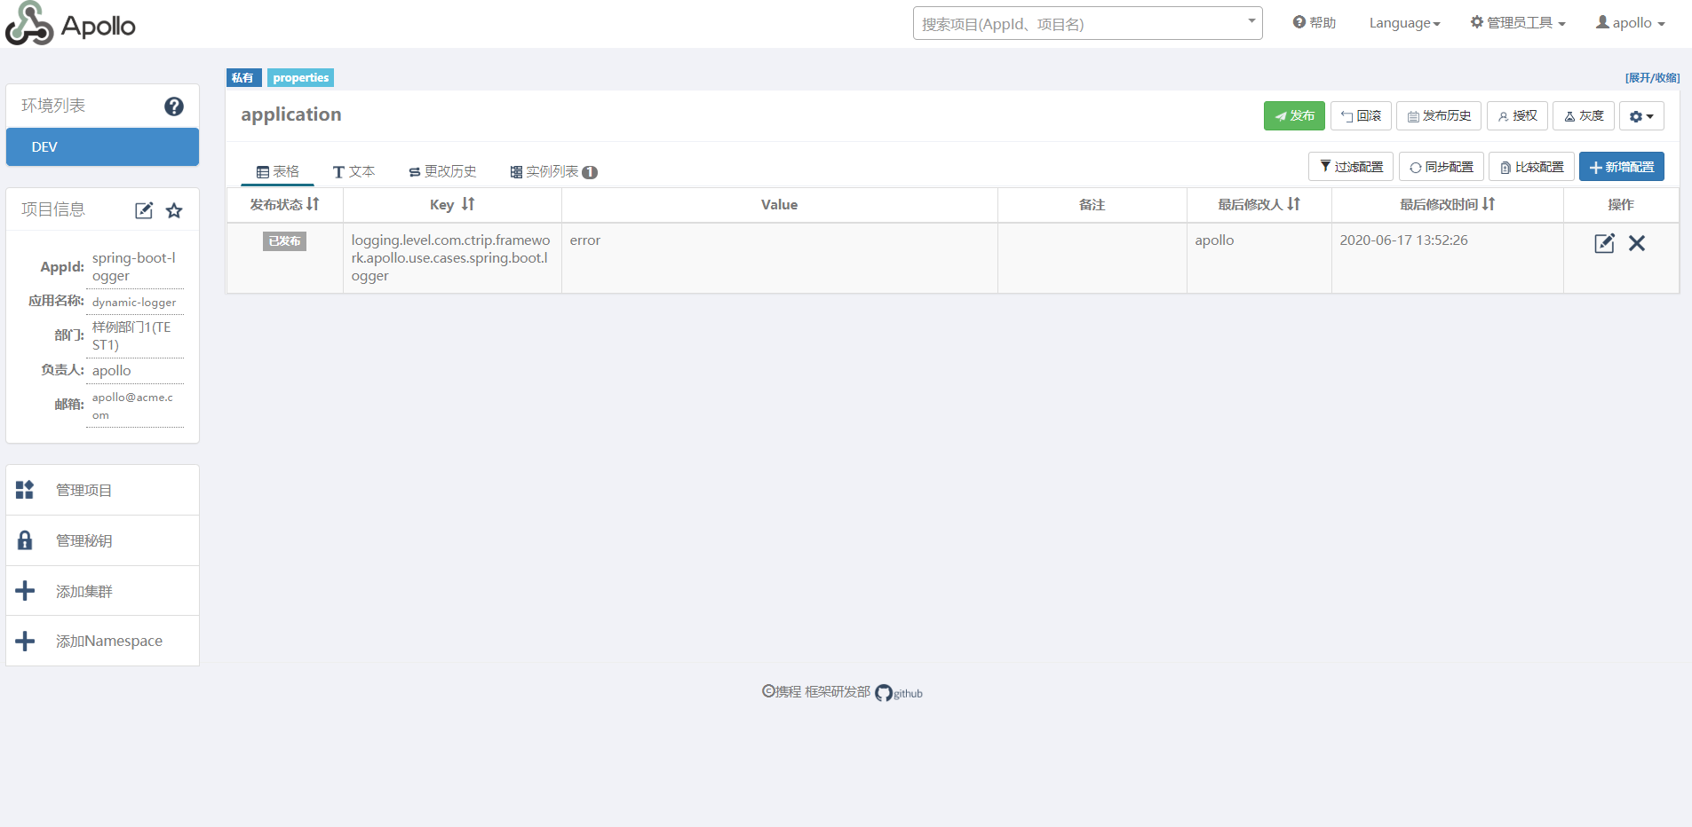Image resolution: width=1692 pixels, height=827 pixels.
Task: Click the properties label tag
Action: (300, 78)
